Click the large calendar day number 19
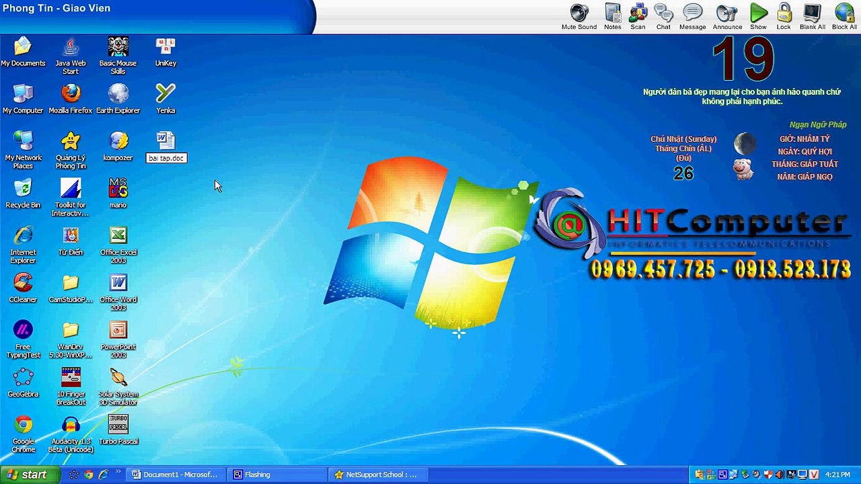Screen dimensions: 861x484 coord(743,59)
